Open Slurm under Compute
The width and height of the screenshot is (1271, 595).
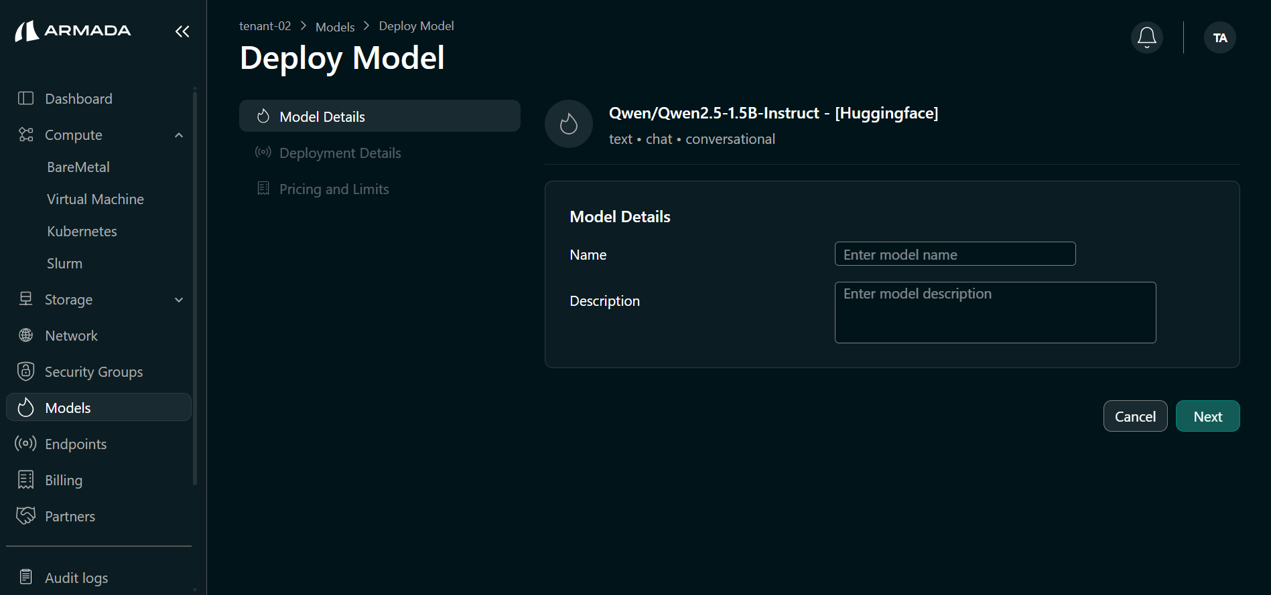click(64, 264)
